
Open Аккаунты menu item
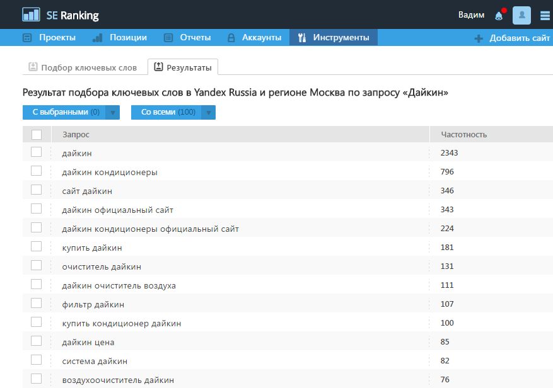click(x=262, y=37)
